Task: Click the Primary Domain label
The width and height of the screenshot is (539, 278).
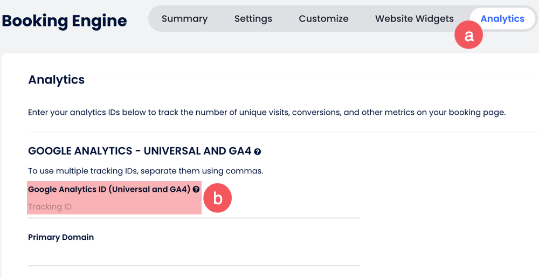Action: coord(61,237)
